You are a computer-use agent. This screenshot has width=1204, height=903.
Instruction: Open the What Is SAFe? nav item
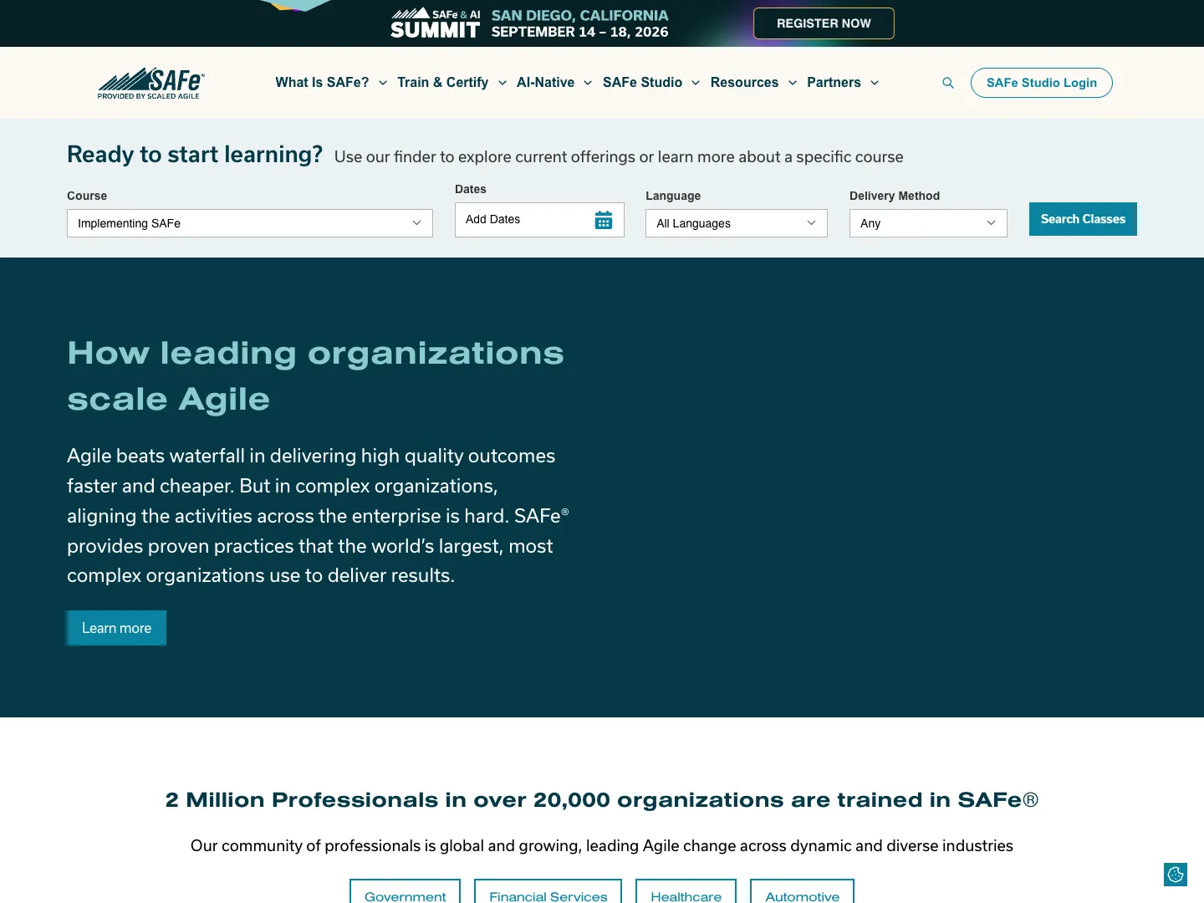coord(322,83)
